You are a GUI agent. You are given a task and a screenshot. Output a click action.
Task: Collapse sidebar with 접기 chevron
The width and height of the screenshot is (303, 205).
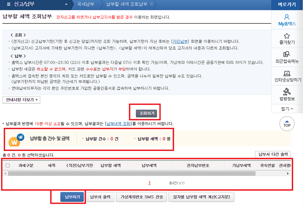pyautogui.click(x=287, y=109)
